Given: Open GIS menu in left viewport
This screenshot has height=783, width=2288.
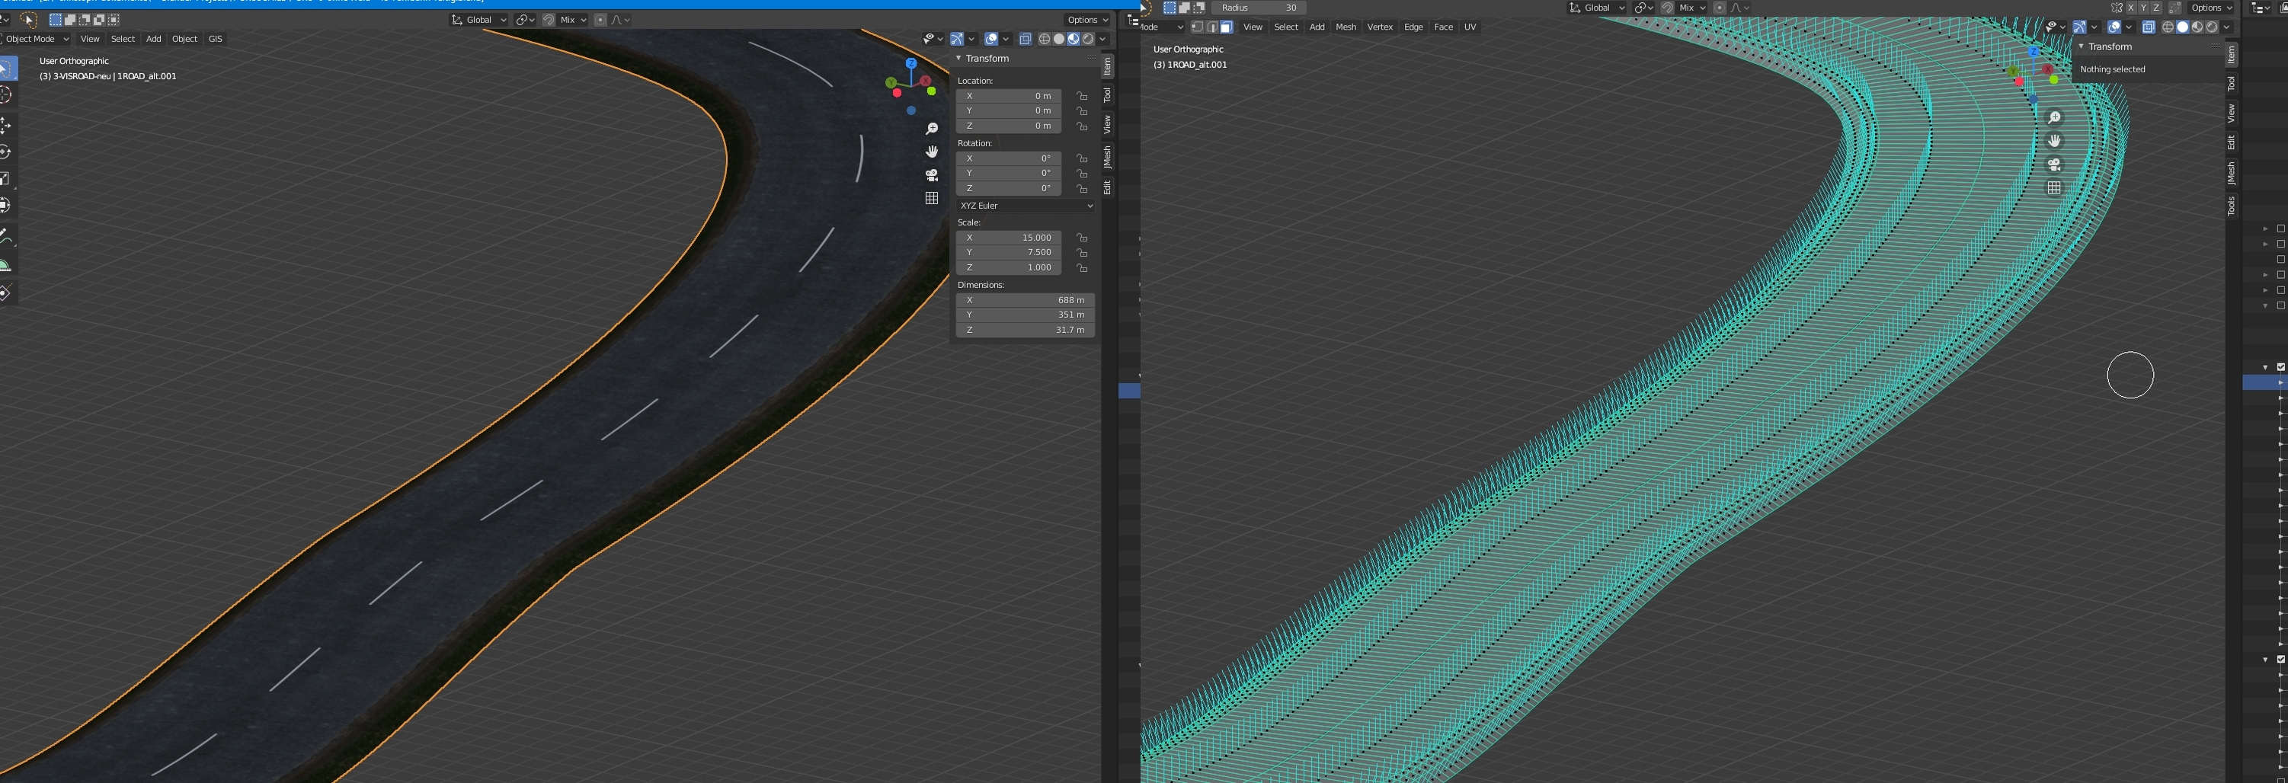Looking at the screenshot, I should point(215,39).
